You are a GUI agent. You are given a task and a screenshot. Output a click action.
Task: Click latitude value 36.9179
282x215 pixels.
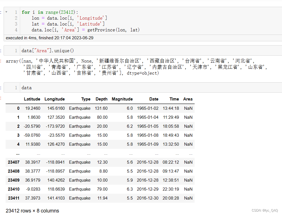pyautogui.click(x=33, y=180)
